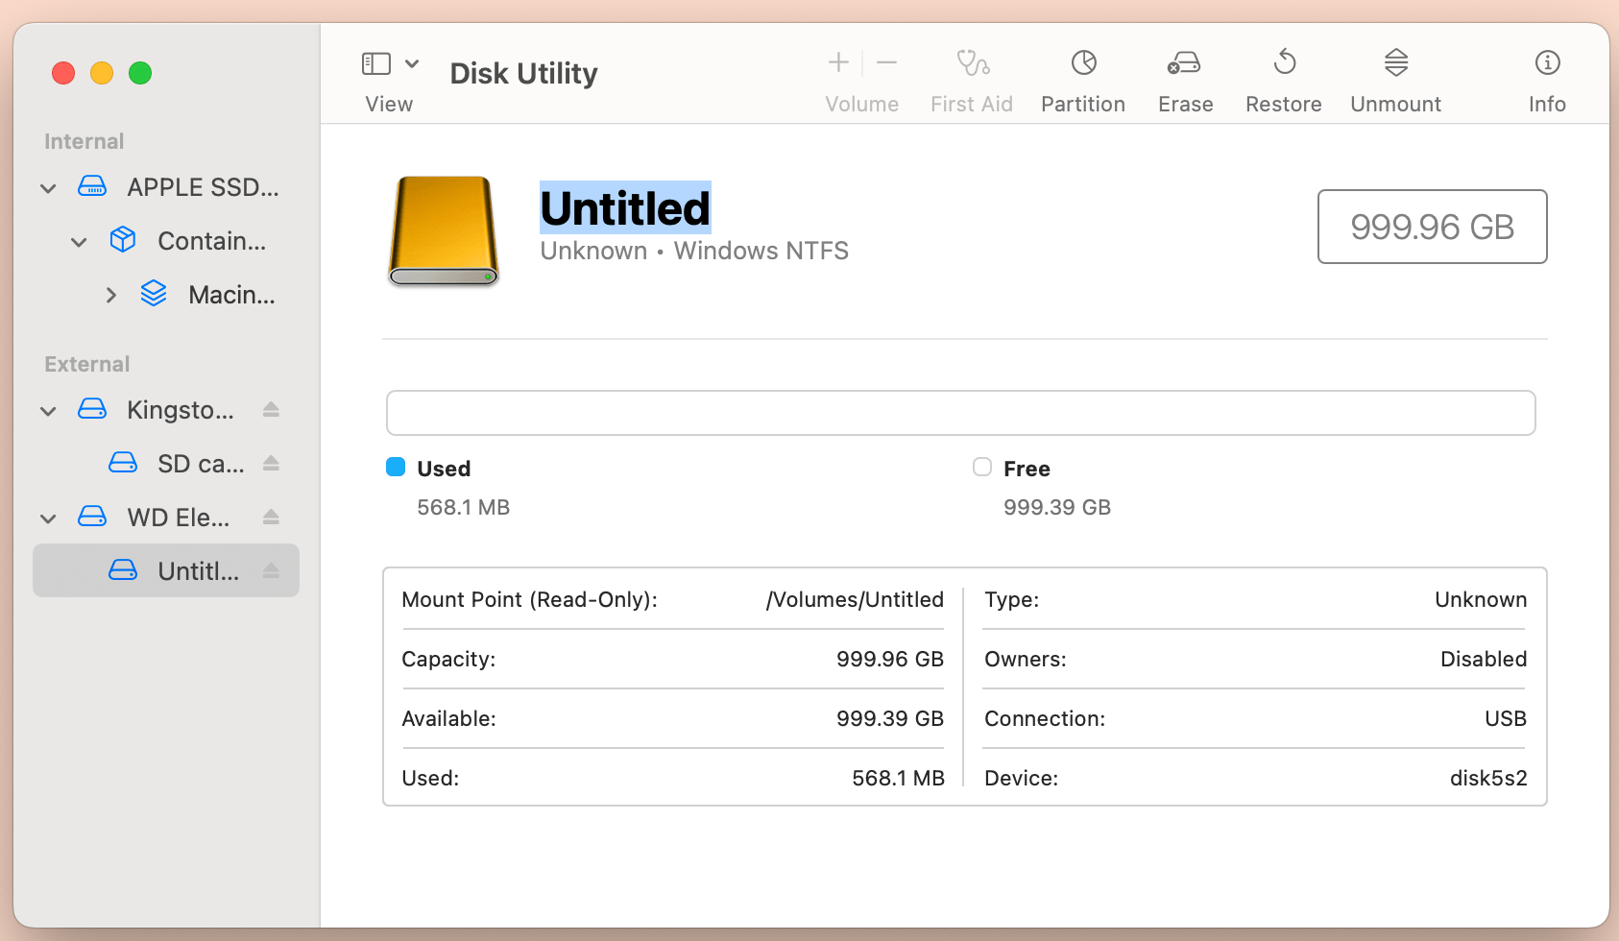Select the Kingston drive in the sidebar
The image size is (1619, 941).
click(180, 410)
